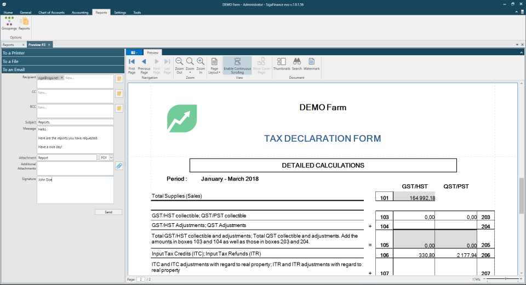Open the Settings ribbon tab

click(x=120, y=13)
